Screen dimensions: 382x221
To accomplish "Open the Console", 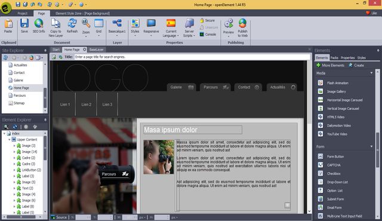I will pyautogui.click(x=208, y=35).
